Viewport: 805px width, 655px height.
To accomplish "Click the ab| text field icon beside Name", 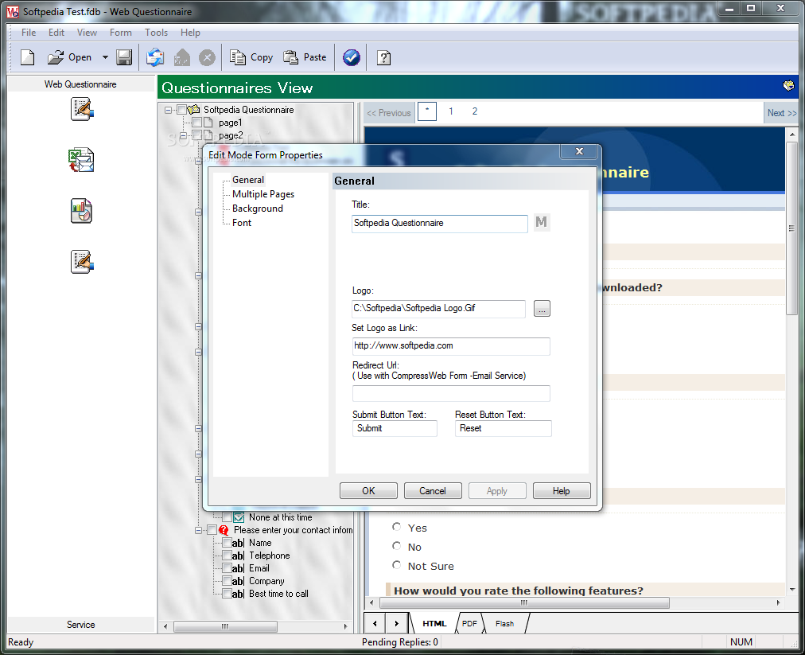I will pos(238,543).
